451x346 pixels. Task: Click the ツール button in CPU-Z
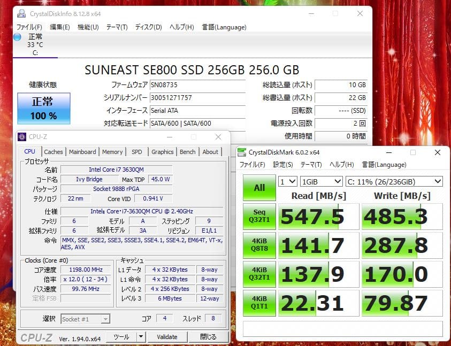(x=121, y=336)
